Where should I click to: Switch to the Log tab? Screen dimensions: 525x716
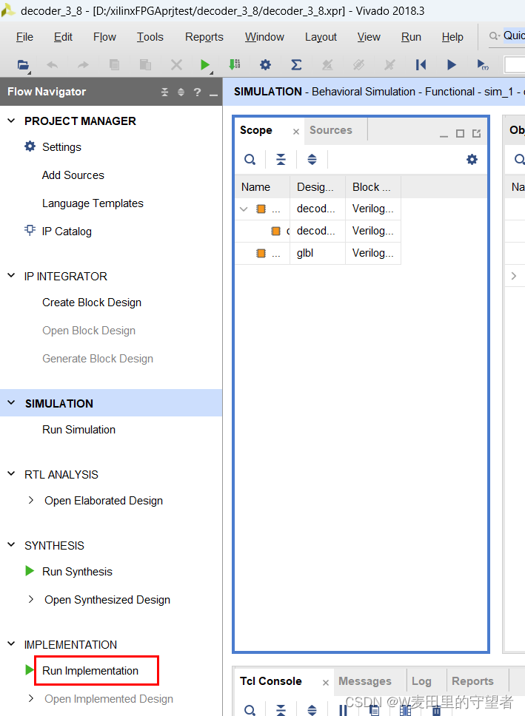[x=421, y=681]
